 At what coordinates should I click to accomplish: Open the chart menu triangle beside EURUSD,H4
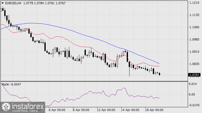3,3
